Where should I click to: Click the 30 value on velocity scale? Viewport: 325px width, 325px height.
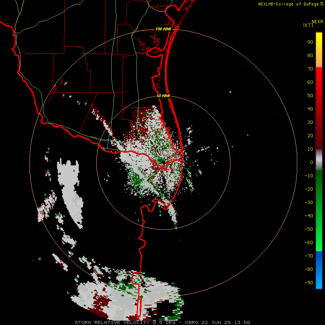310,122
